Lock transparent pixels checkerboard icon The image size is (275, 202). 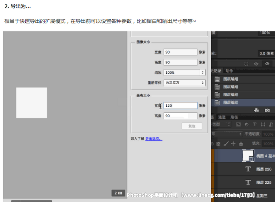pos(219,144)
